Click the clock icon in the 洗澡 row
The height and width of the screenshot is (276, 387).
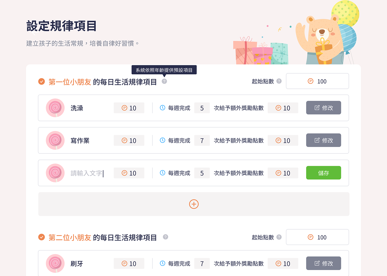[x=162, y=108]
